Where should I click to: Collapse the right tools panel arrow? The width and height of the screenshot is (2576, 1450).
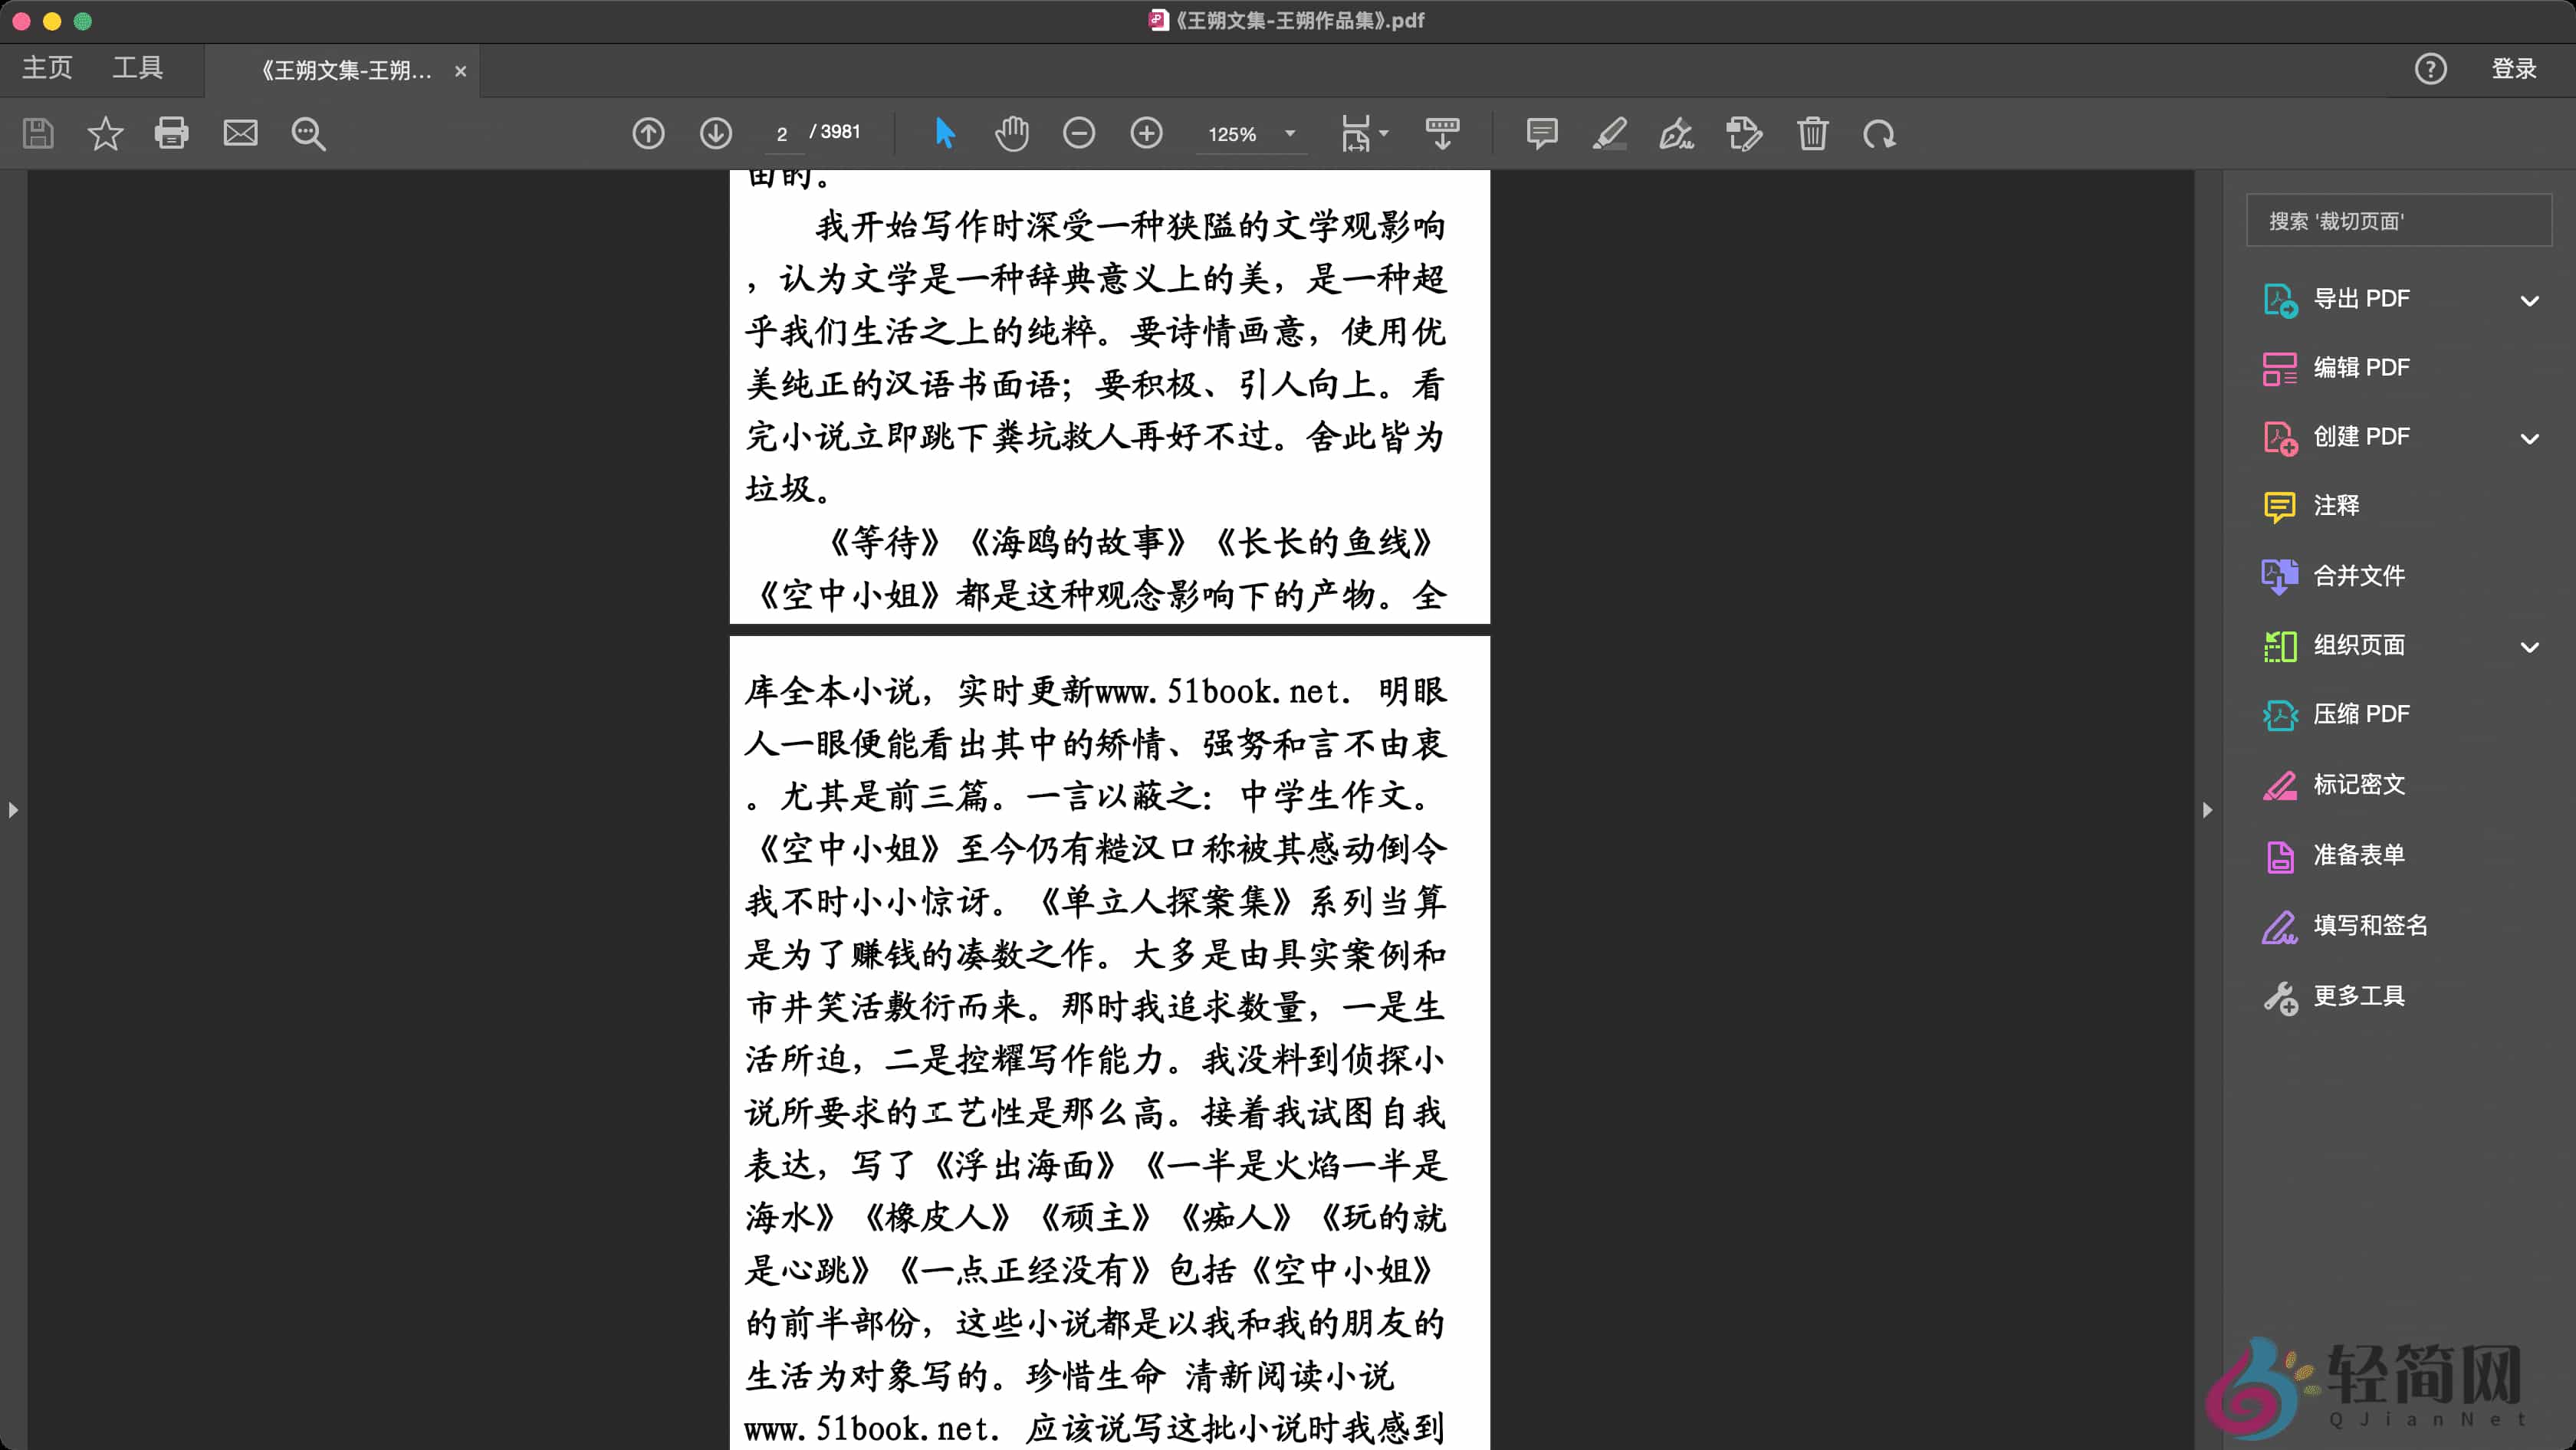click(x=2207, y=810)
